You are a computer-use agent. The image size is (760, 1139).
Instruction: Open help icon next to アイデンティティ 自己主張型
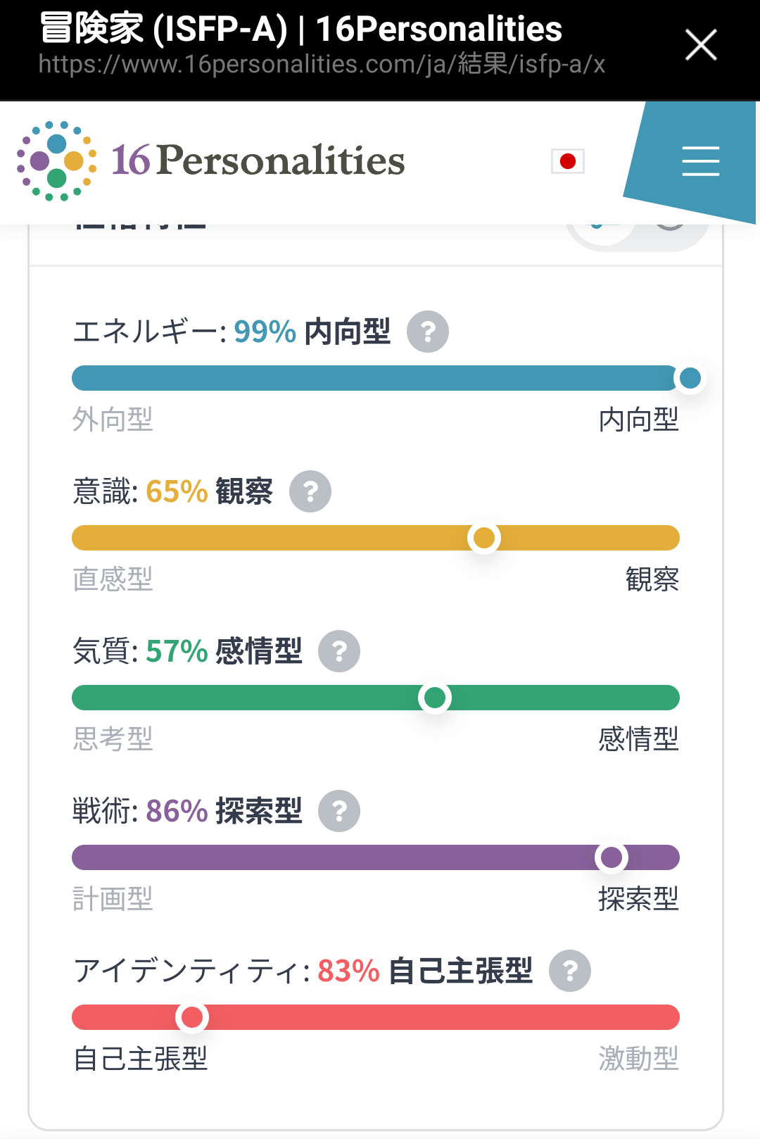(570, 971)
